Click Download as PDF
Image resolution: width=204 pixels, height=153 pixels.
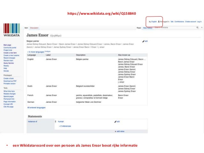(x=10, y=81)
